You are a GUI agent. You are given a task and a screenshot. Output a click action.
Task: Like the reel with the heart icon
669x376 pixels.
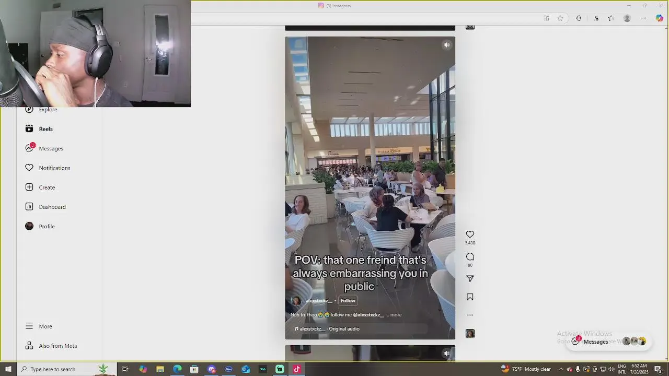click(x=470, y=234)
